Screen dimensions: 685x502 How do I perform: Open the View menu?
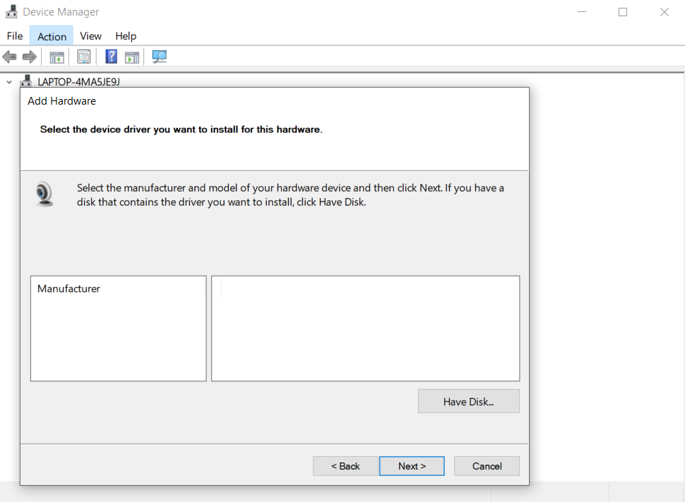pos(90,36)
